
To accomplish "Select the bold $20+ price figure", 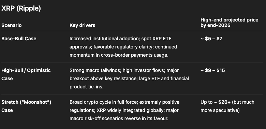I will coord(224,102).
